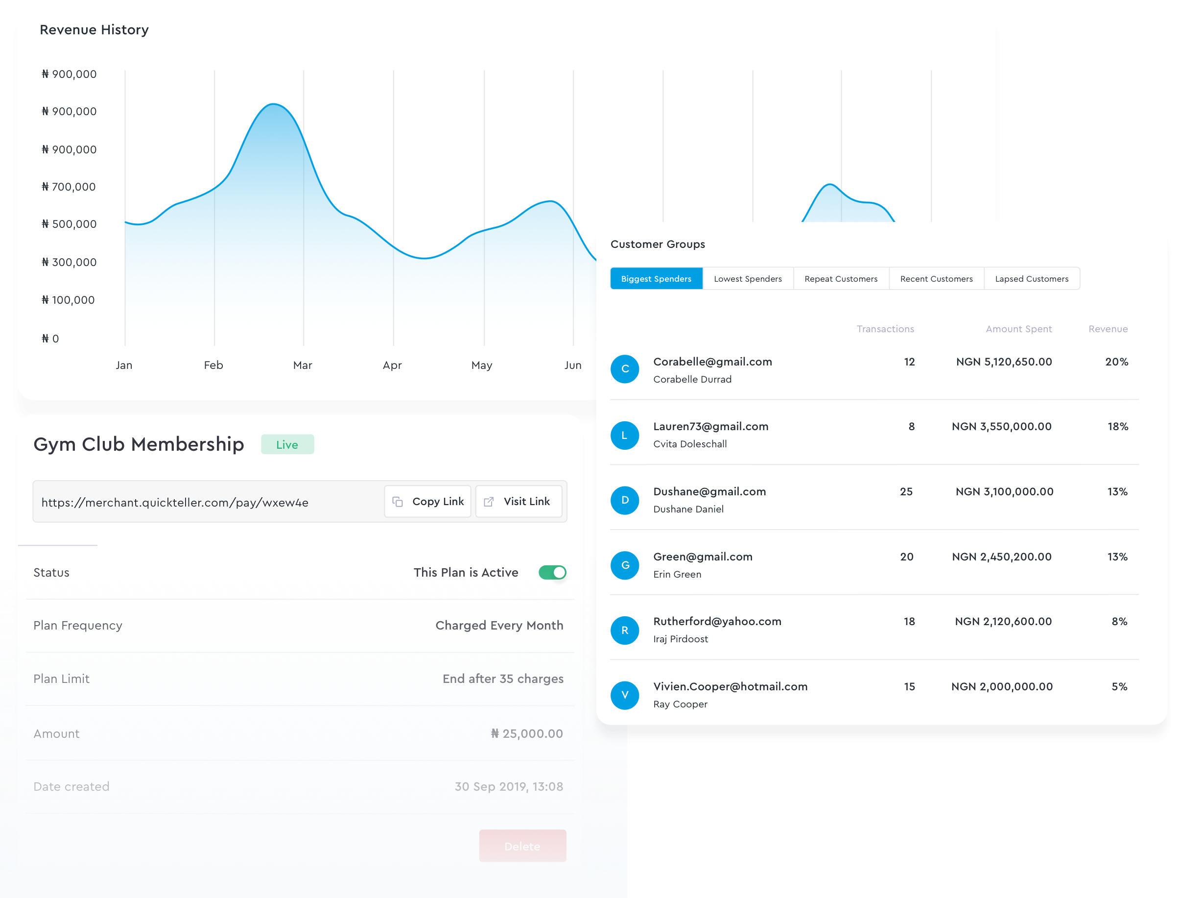Click the Visit Link icon
The image size is (1178, 898).
pyautogui.click(x=488, y=501)
